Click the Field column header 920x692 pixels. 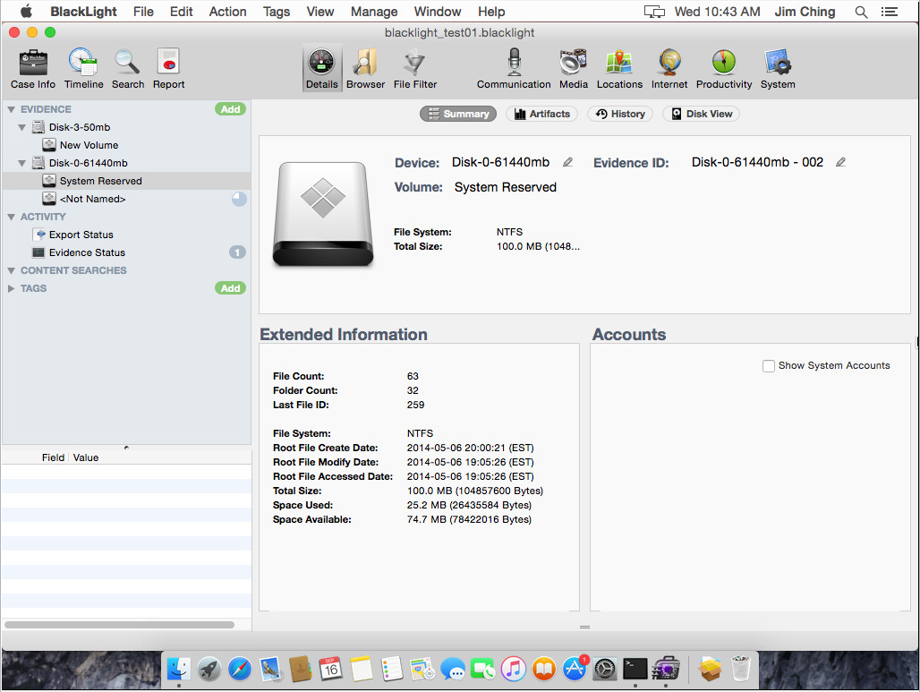coord(53,457)
